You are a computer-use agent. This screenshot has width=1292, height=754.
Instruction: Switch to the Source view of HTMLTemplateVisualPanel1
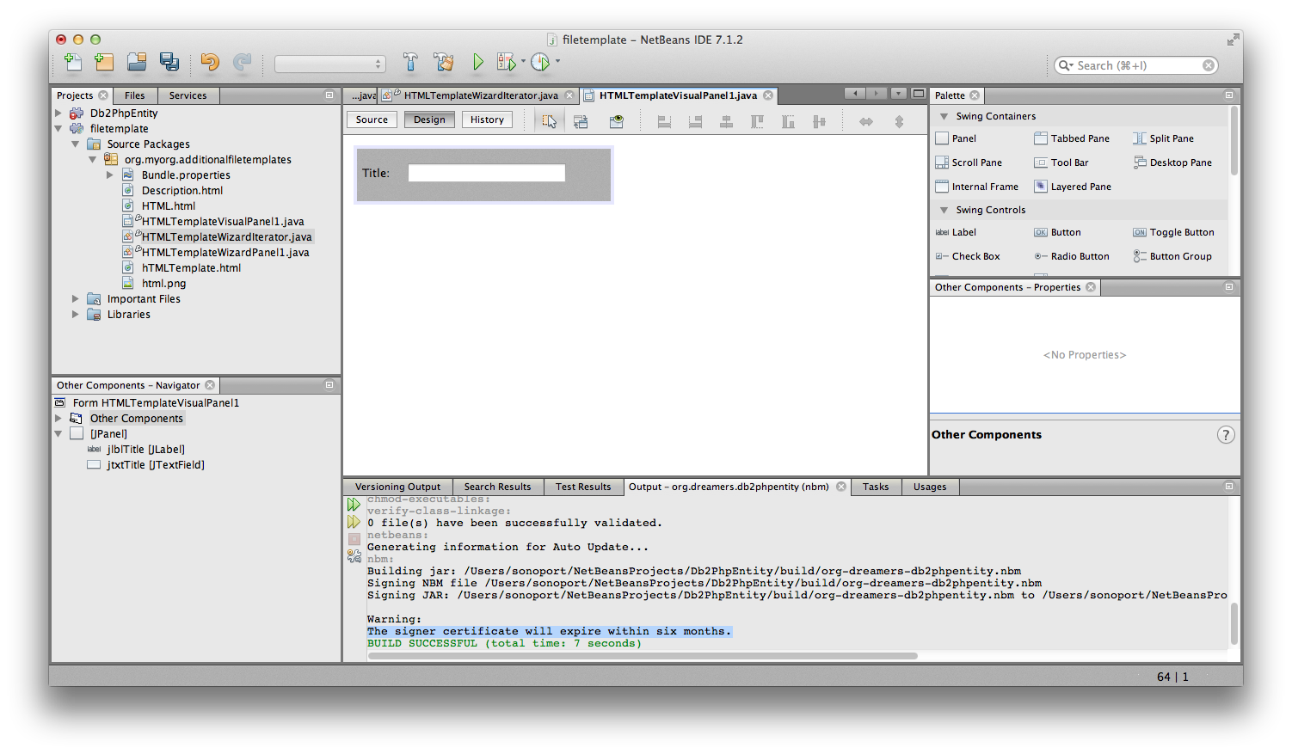(372, 120)
